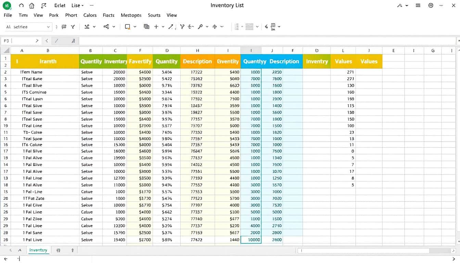Viewport: 460px width, 263px height.
Task: Open the Mestopos menu
Action: [131, 15]
